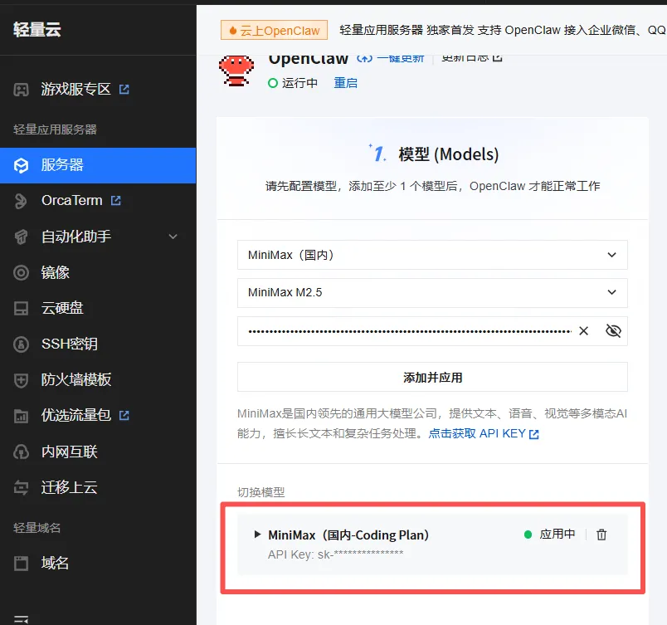Click the 迁移上云 migration icon

21,487
